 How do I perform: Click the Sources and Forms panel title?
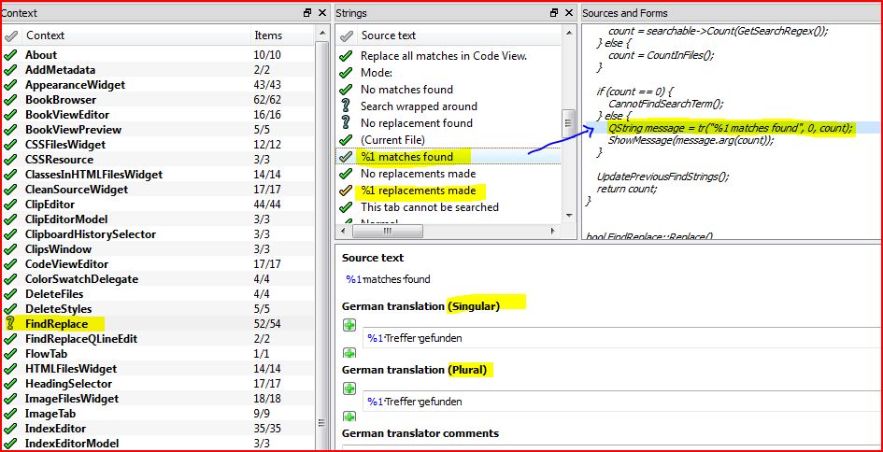click(624, 13)
